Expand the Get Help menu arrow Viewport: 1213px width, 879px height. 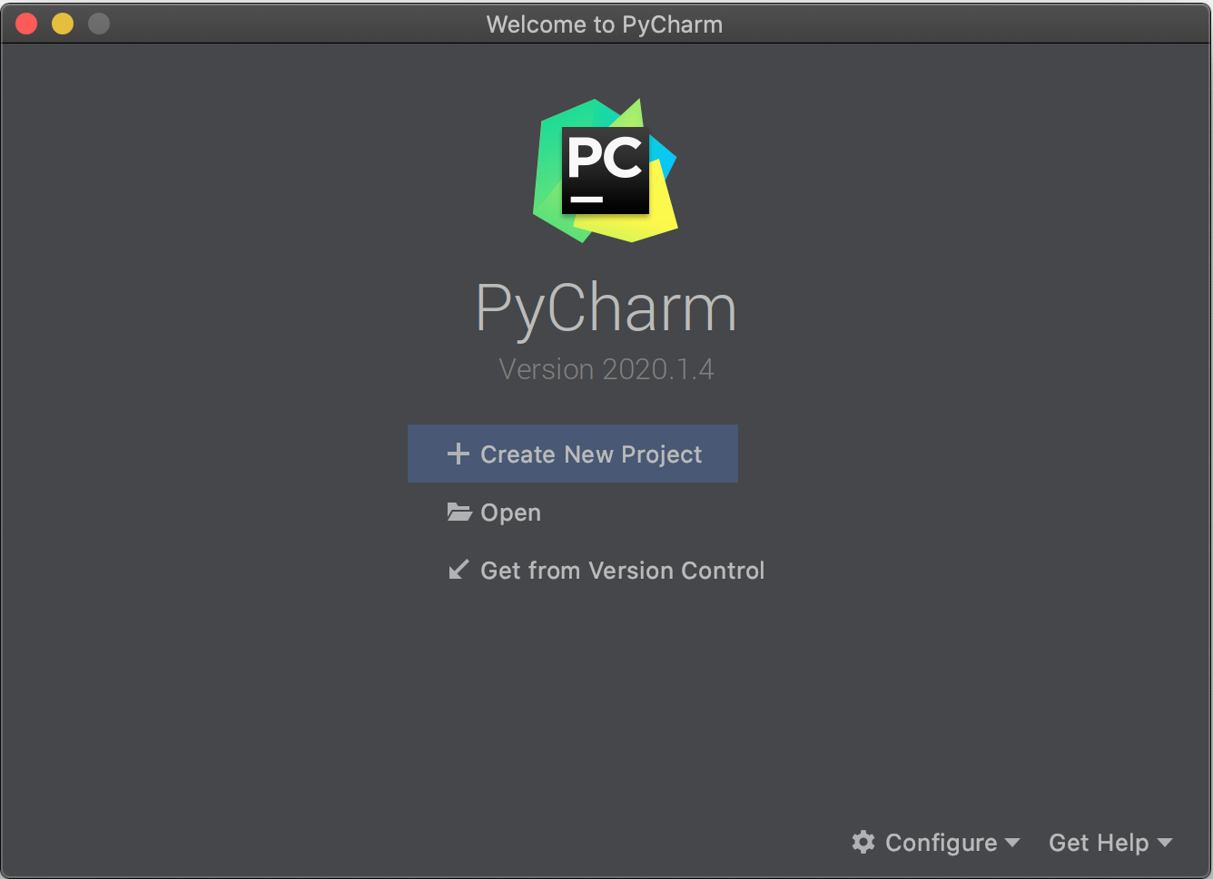click(x=1165, y=843)
